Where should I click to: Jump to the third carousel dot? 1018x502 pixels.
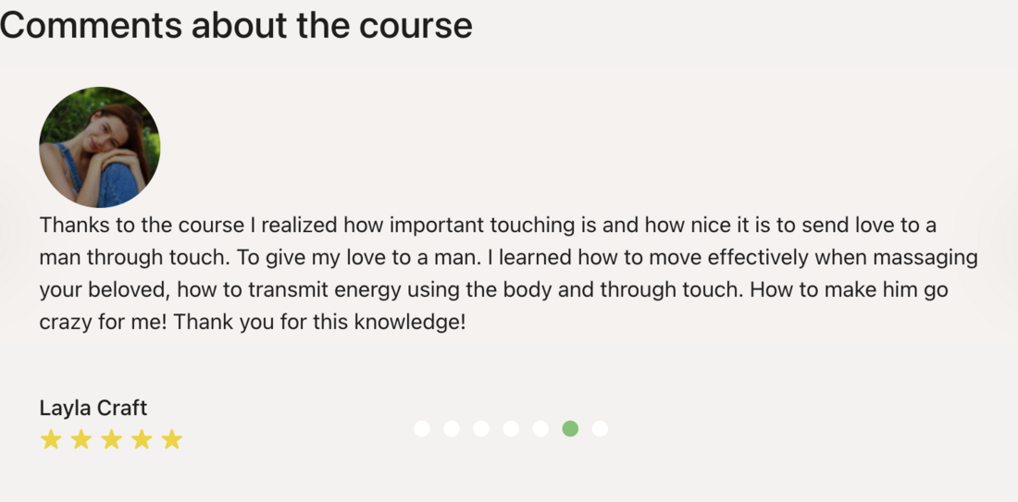(481, 429)
